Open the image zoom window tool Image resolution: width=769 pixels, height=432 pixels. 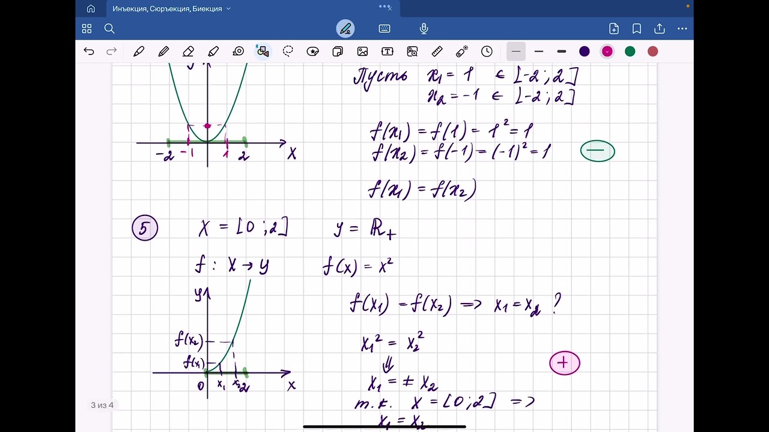click(x=412, y=52)
